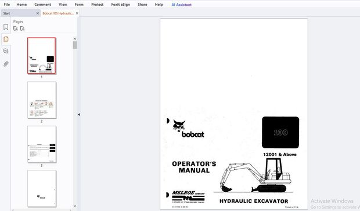The height and width of the screenshot is (211, 360).
Task: Open the Home ribbon tab
Action: [21, 5]
